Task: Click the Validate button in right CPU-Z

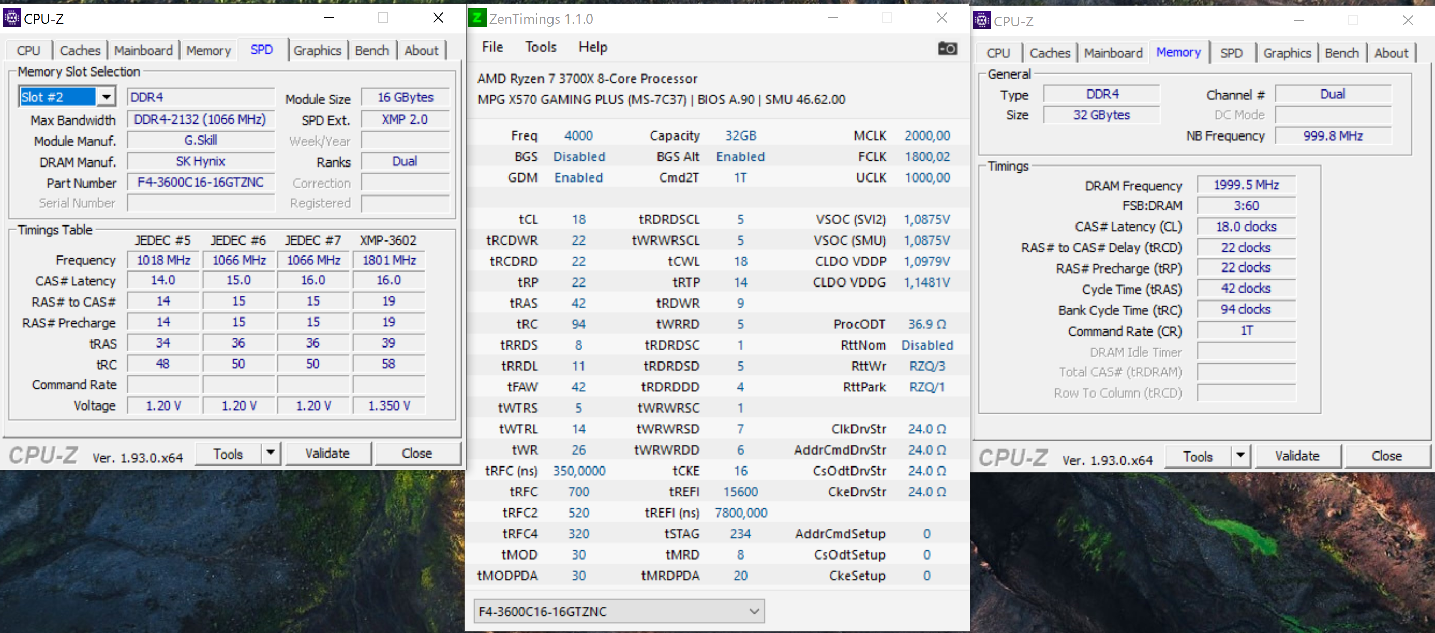Action: pos(1298,456)
